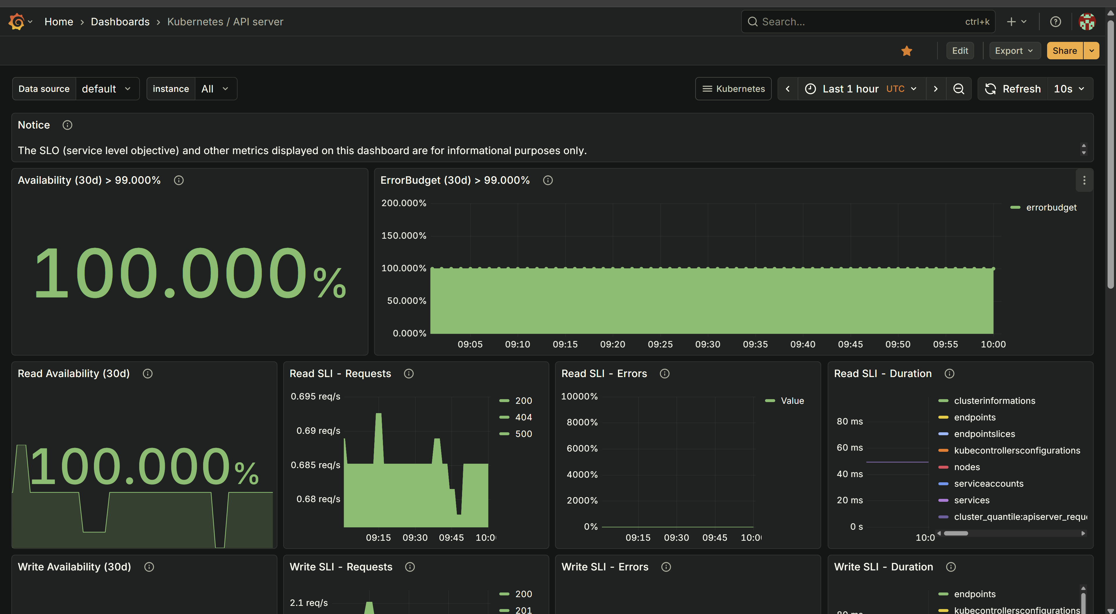Click the ErrorBudget (30d) > 99.000% title
1116x614 pixels.
pyautogui.click(x=455, y=180)
